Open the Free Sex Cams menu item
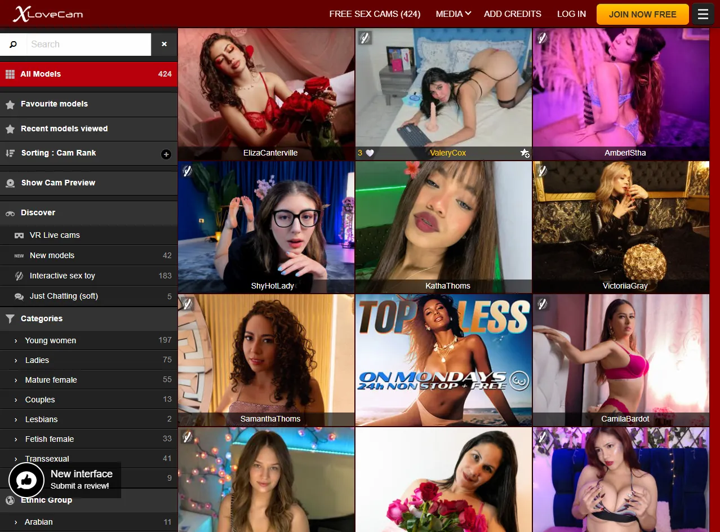The height and width of the screenshot is (532, 720). [374, 14]
